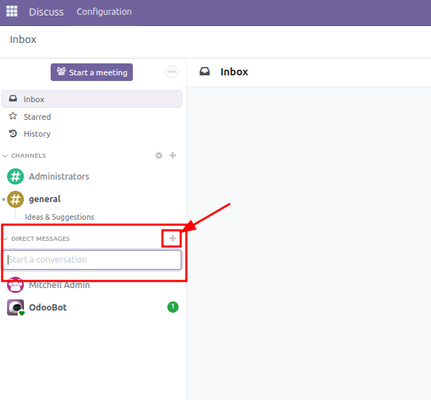Viewport: 431px width, 400px height.
Task: Focus the Start a conversation field
Action: (x=92, y=260)
